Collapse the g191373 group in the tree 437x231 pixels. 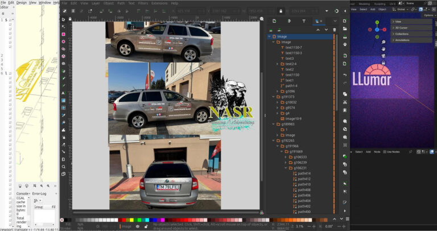[273, 97]
